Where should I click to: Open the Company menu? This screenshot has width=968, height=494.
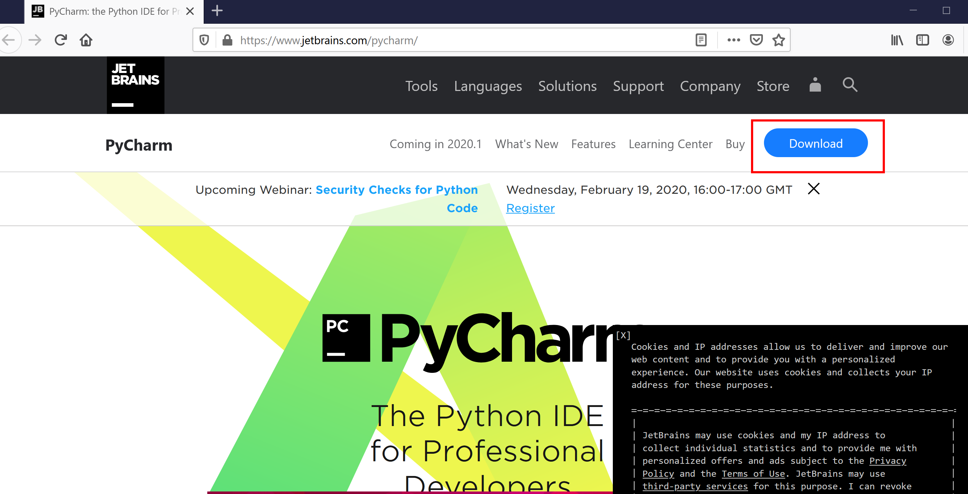710,87
